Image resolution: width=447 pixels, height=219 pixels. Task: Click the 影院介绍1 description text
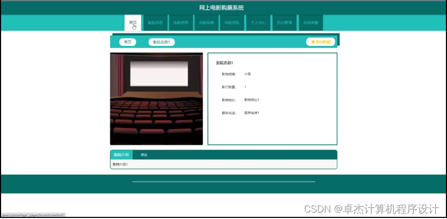point(120,164)
